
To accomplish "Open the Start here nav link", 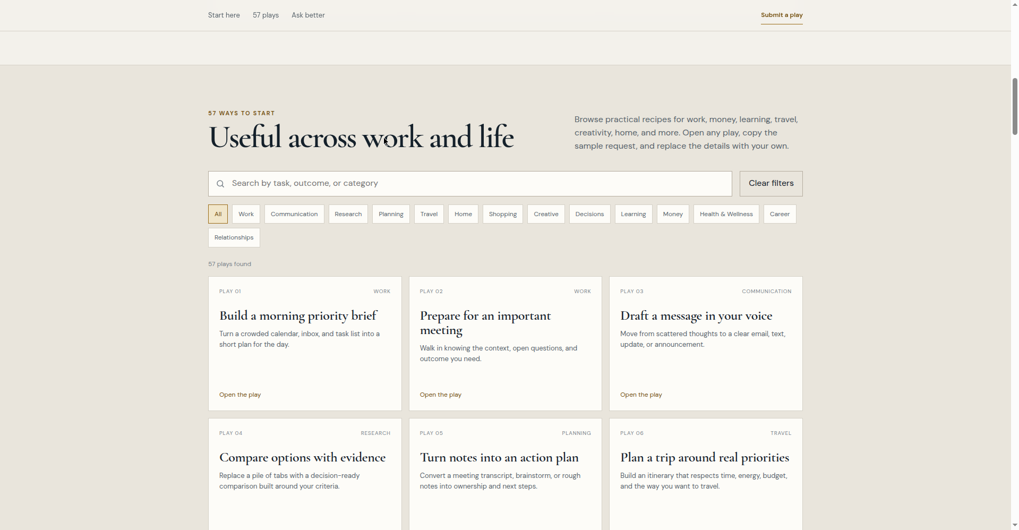I will 224,15.
